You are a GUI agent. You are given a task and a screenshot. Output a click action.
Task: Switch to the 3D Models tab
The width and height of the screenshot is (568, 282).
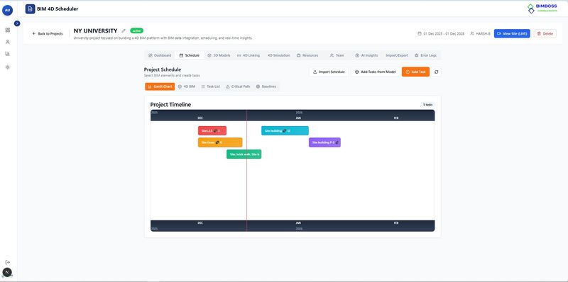pyautogui.click(x=219, y=55)
